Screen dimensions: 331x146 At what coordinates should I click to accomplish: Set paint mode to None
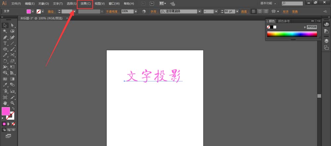coord(13,124)
